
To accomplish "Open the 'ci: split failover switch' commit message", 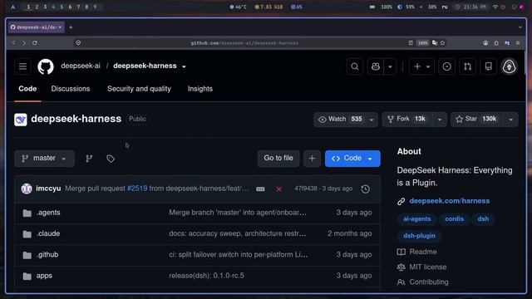I will 239,255.
